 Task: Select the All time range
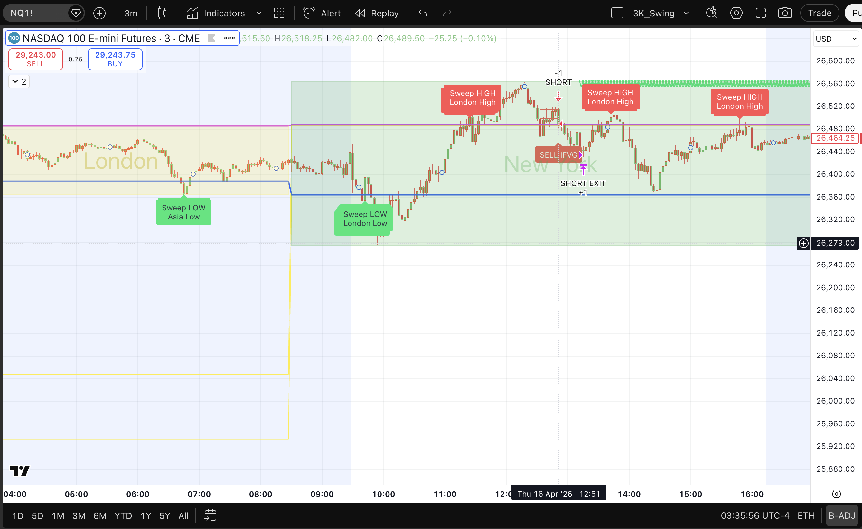183,516
